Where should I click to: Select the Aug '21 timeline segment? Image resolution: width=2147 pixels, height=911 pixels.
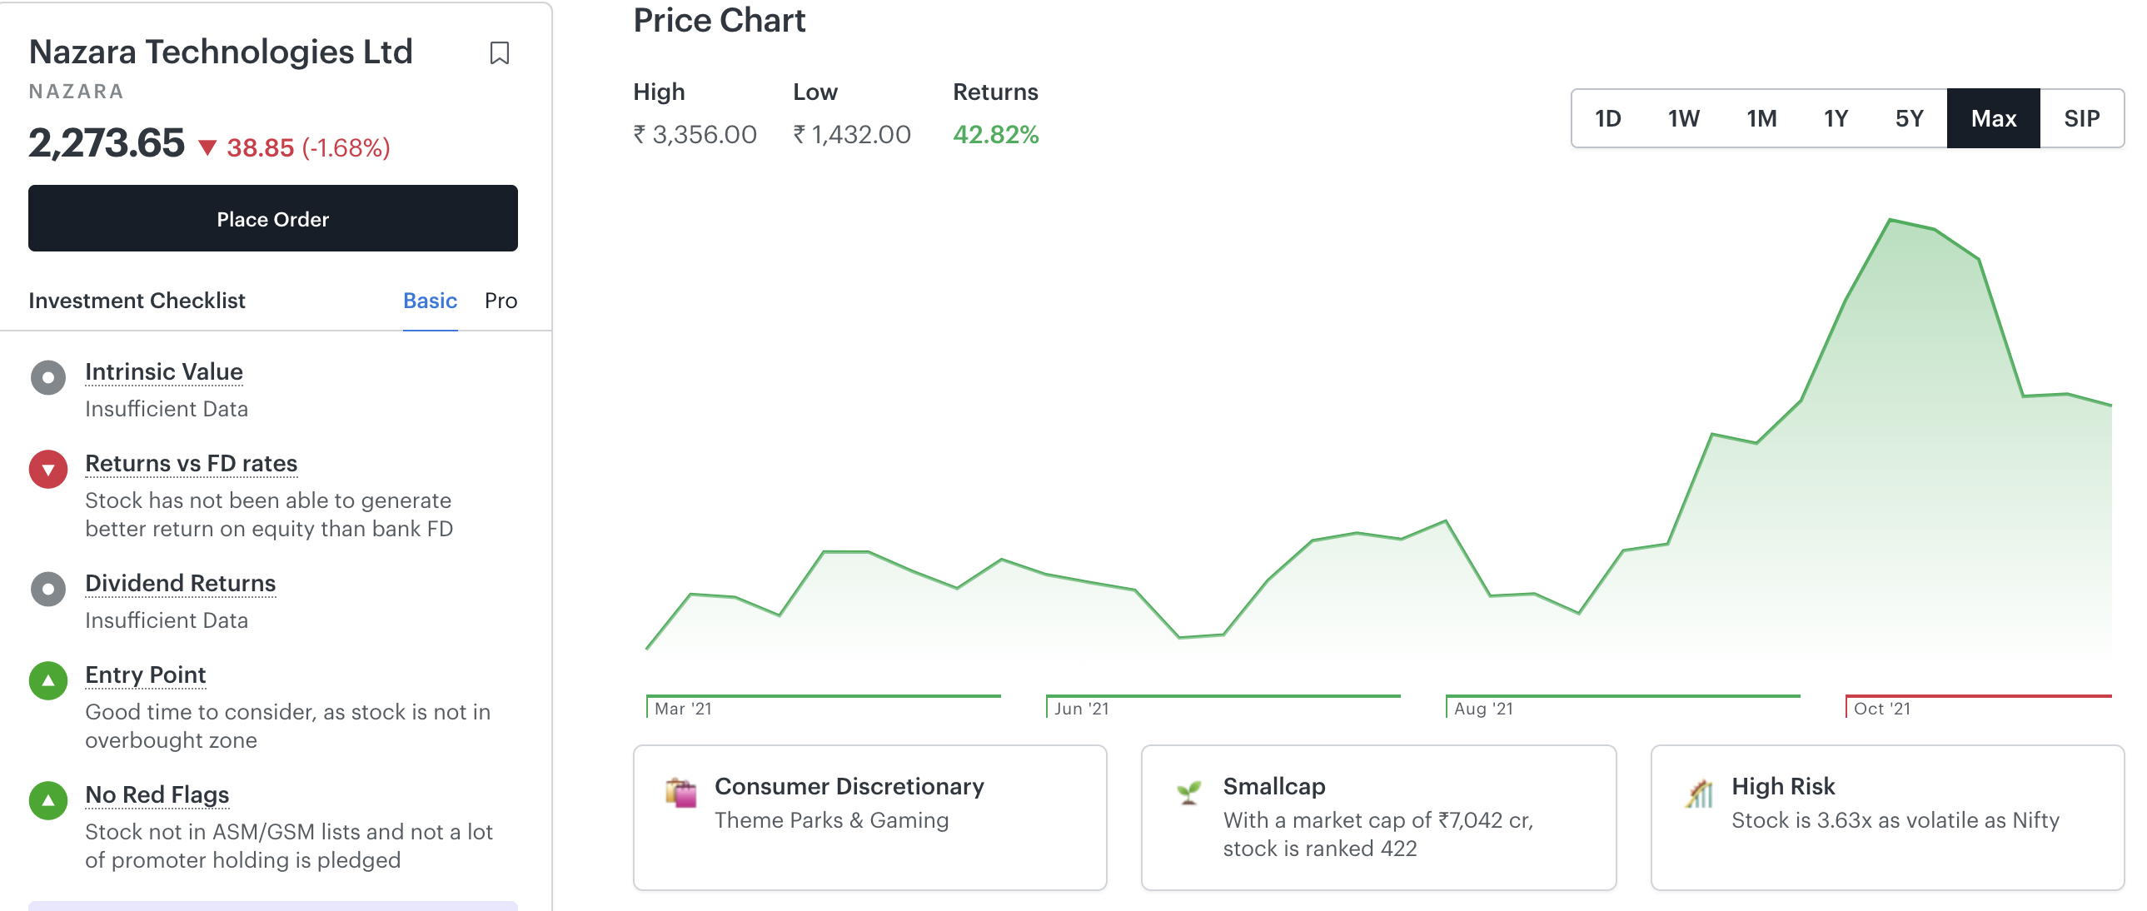1623,705
